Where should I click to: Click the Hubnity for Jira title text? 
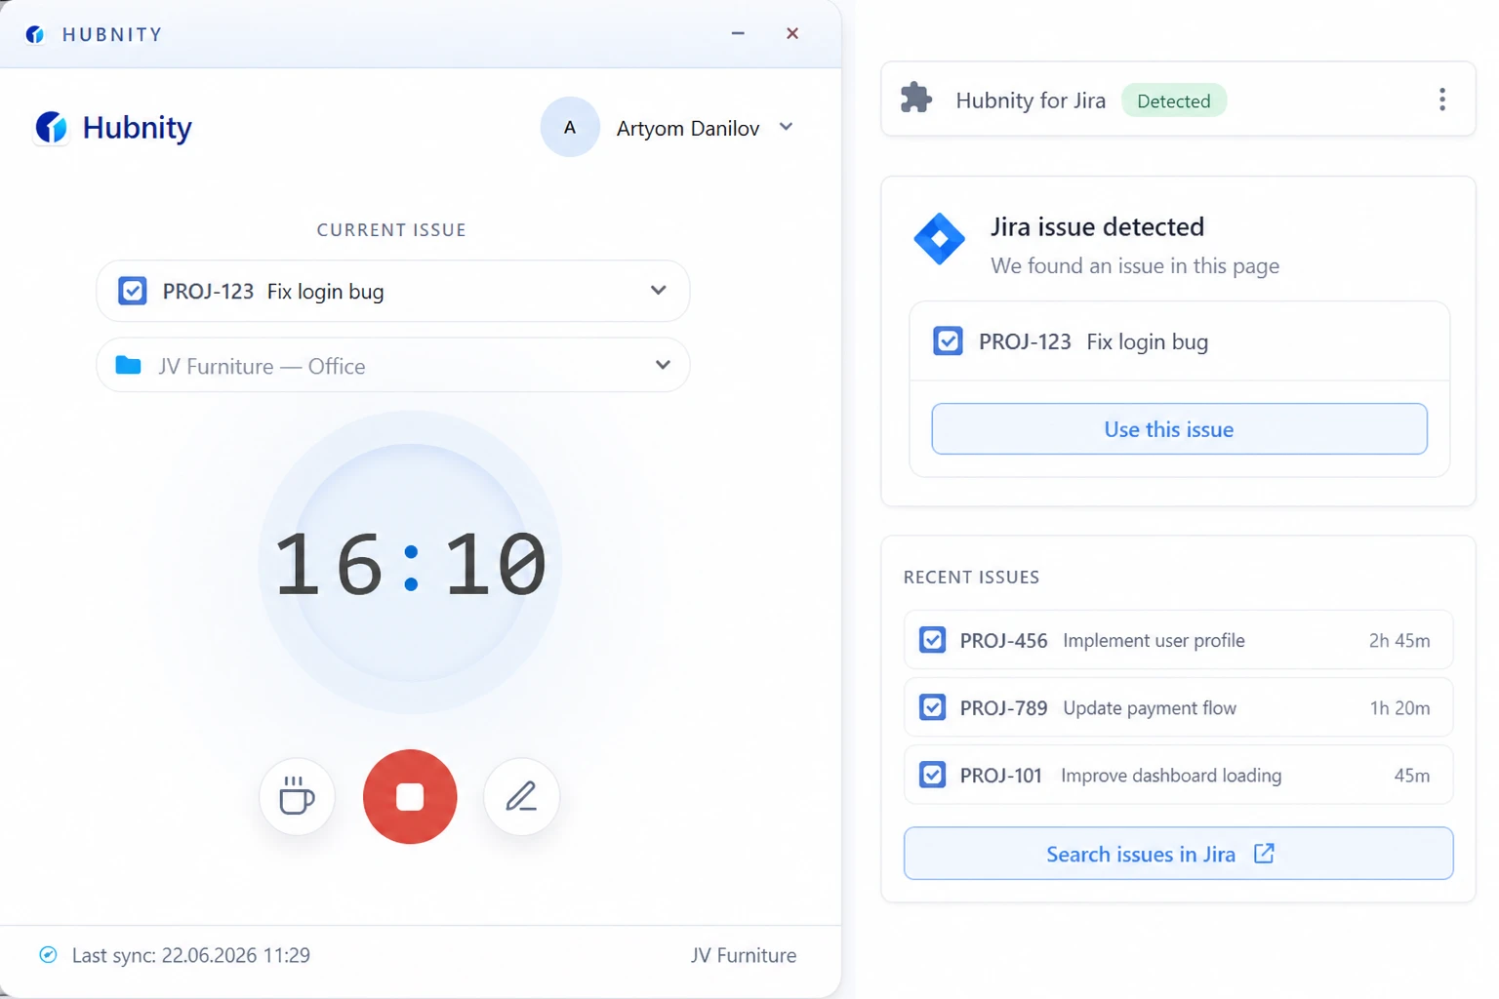1031,100
